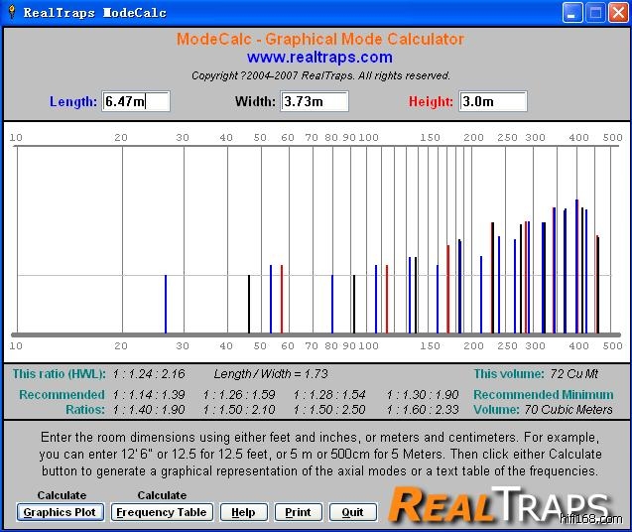Close the RealTraps ModeCalc window
The width and height of the screenshot is (632, 532).
tap(616, 13)
